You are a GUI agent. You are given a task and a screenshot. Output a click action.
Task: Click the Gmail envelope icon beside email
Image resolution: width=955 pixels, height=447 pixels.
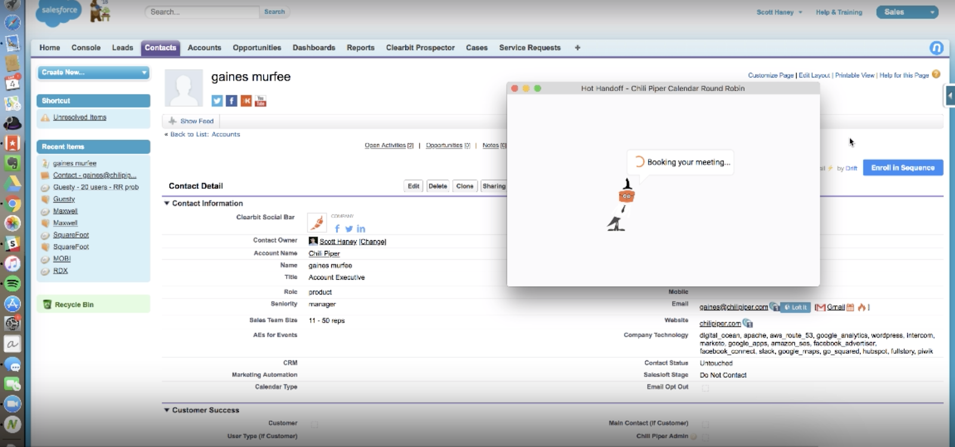point(820,308)
